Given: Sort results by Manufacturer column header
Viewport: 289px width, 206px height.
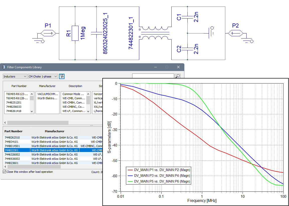Looking at the screenshot, I should 54,131.
